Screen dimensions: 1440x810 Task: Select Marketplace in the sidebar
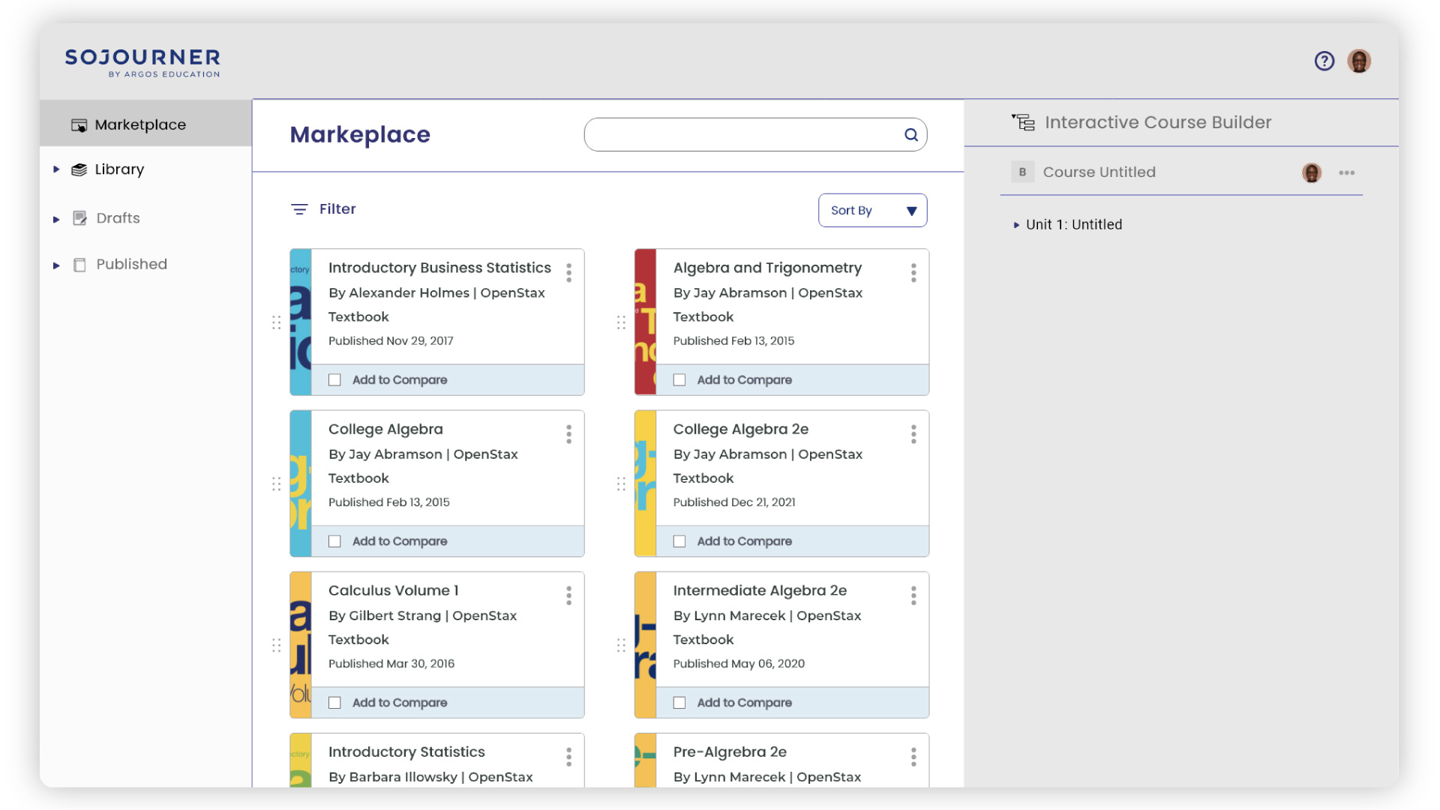[145, 124]
